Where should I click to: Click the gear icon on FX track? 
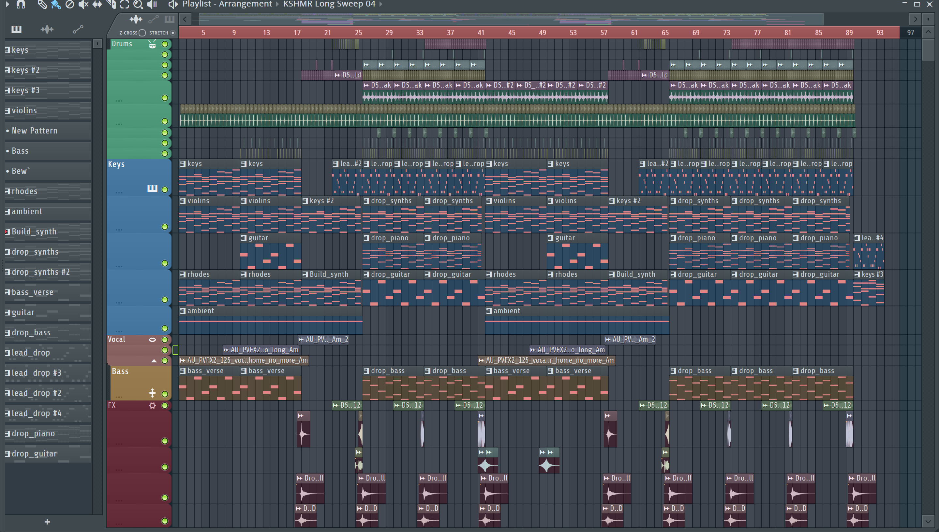coord(152,405)
